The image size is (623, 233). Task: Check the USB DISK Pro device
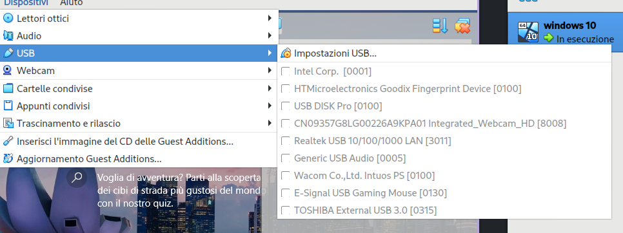tap(285, 106)
